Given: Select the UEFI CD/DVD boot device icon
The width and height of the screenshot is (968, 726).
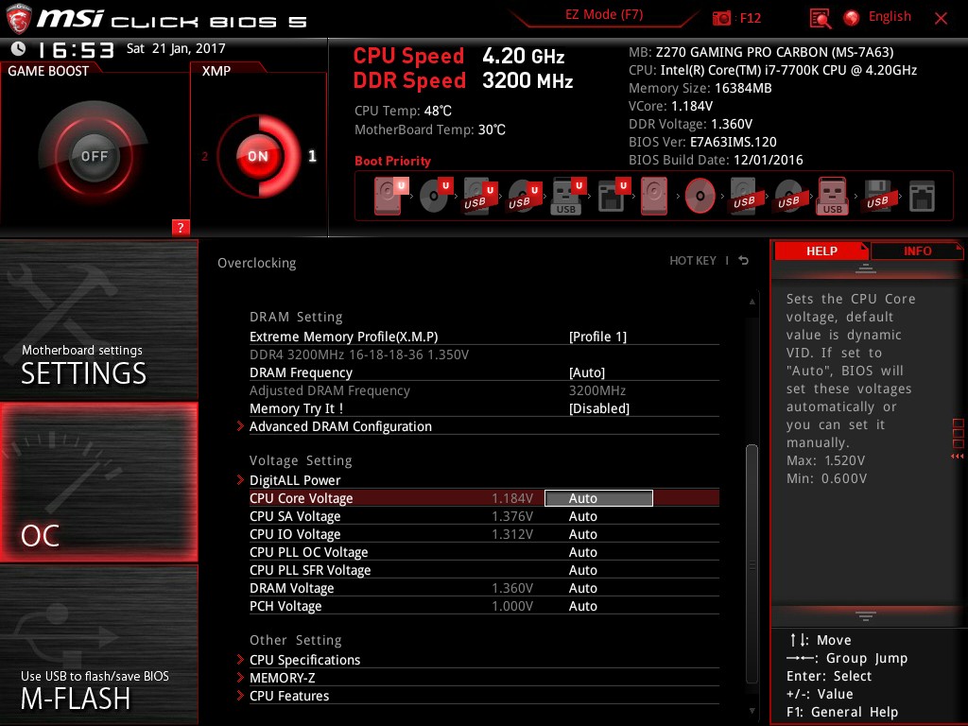Looking at the screenshot, I should pos(436,196).
